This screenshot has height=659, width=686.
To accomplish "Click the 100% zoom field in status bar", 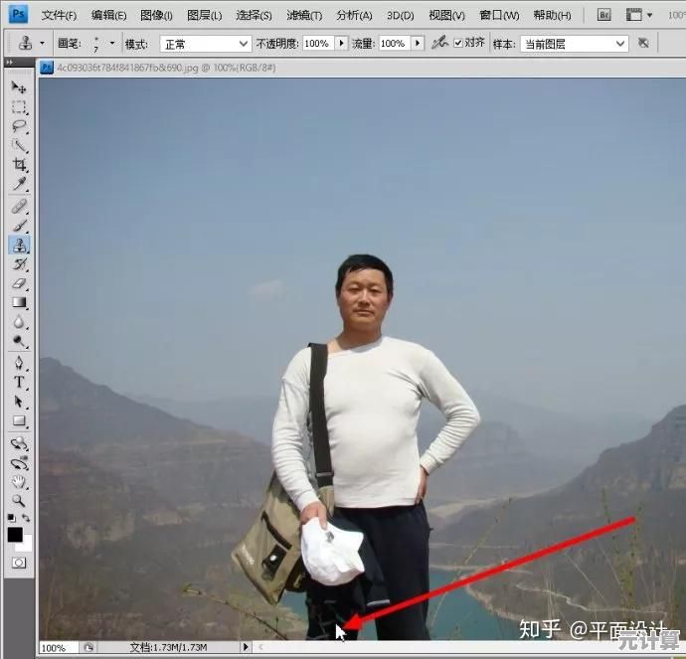I will pyautogui.click(x=53, y=648).
